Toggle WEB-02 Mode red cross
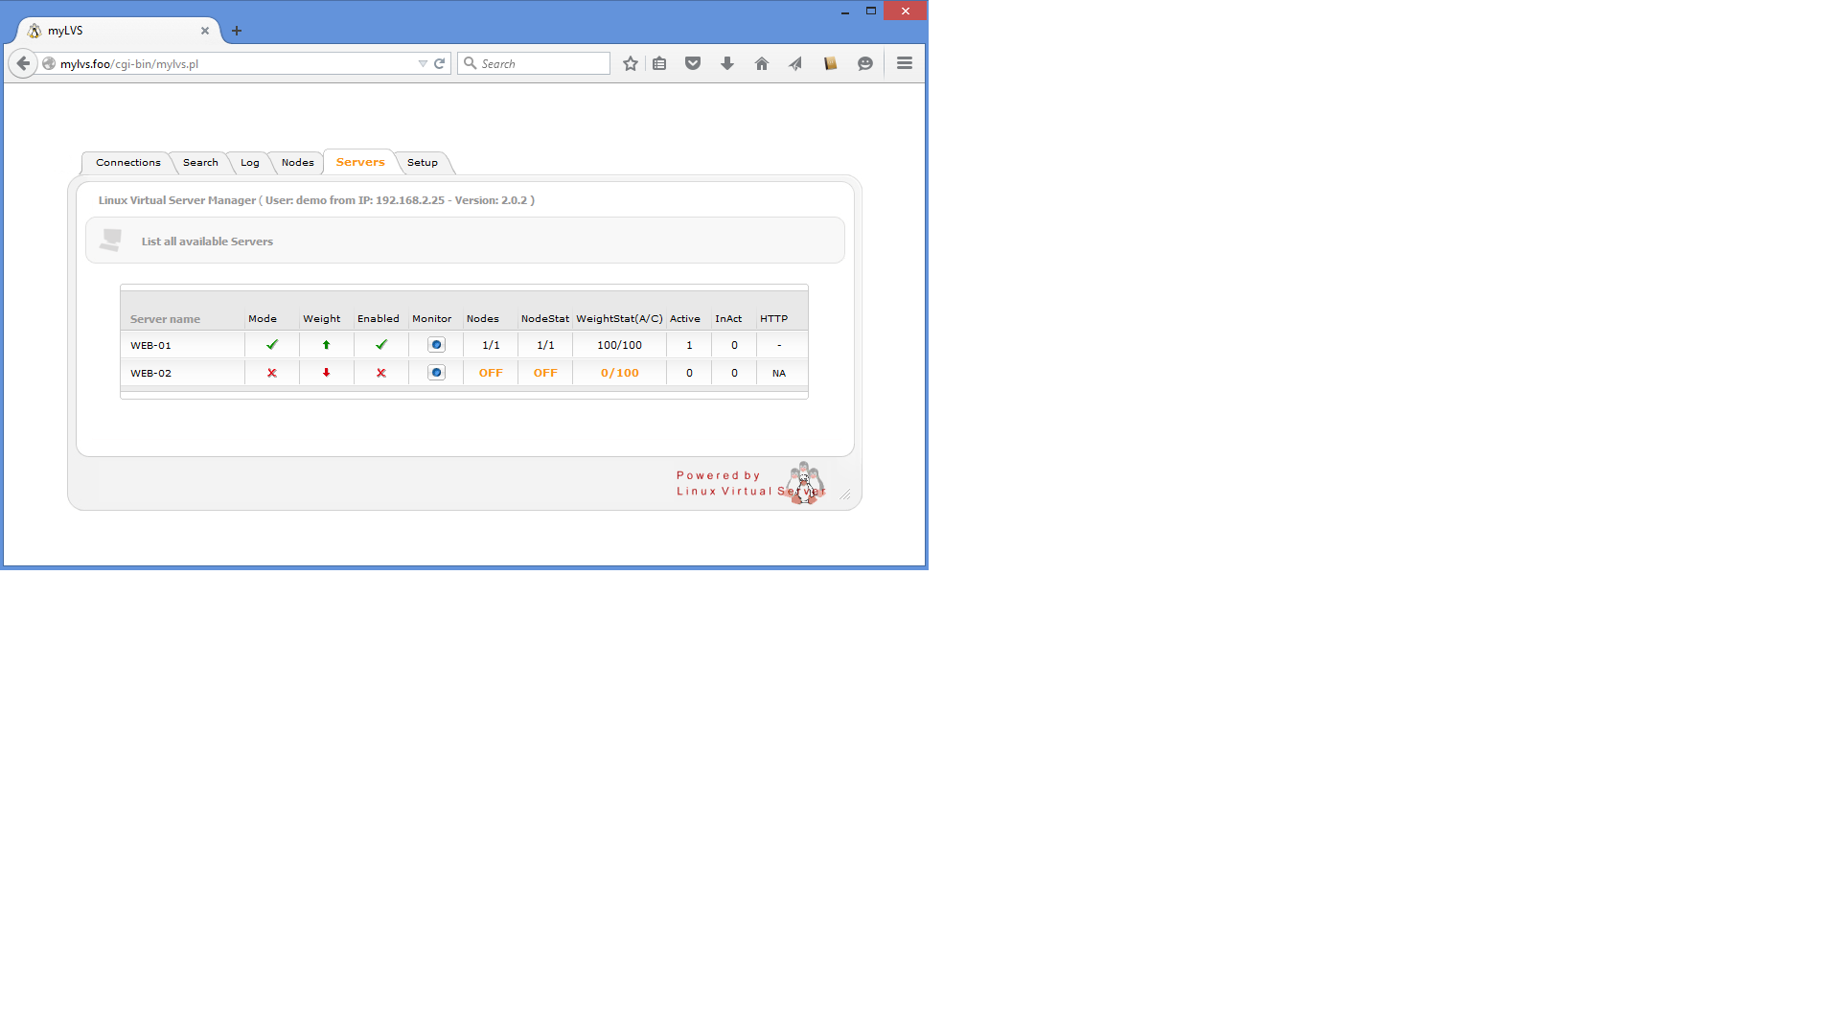Viewport: 1840px width, 1035px height. pos(272,373)
